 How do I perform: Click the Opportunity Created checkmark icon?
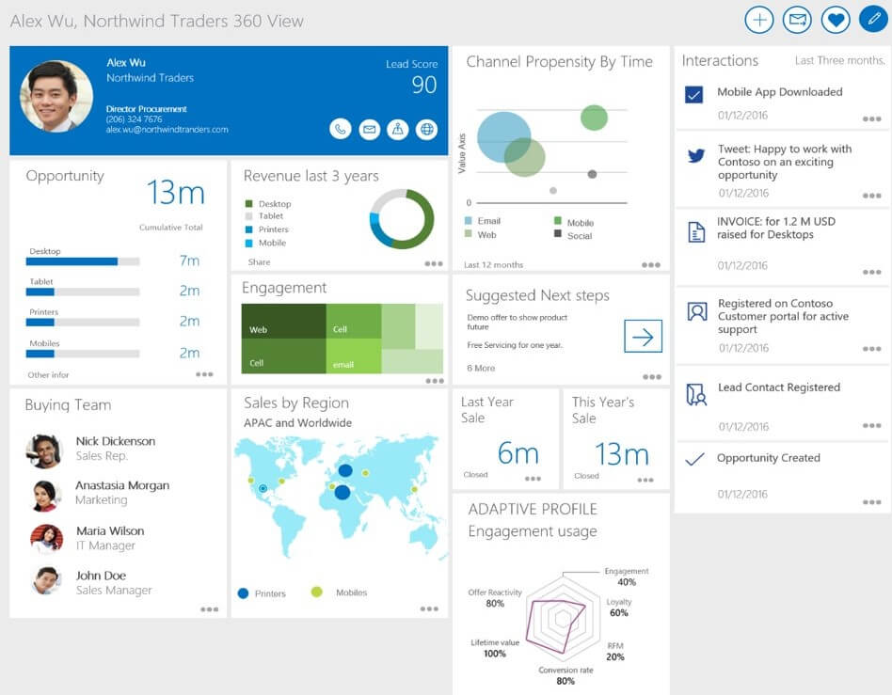coord(694,458)
